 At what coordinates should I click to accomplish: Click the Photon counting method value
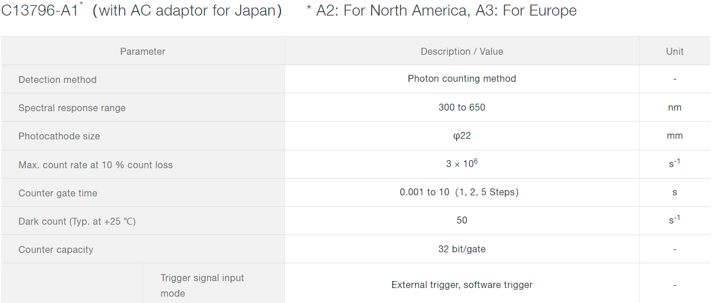coord(462,78)
